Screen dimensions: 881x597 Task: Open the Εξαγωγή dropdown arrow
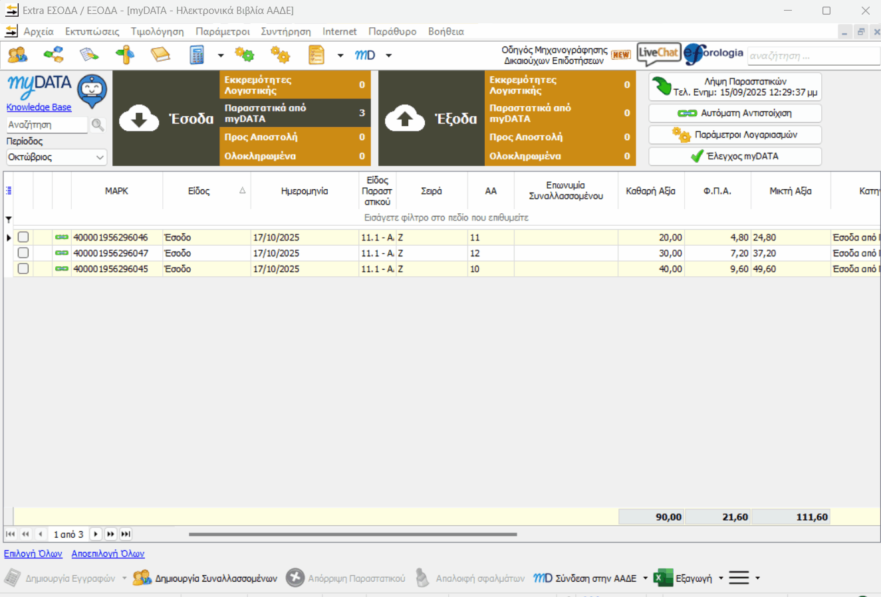click(x=721, y=578)
